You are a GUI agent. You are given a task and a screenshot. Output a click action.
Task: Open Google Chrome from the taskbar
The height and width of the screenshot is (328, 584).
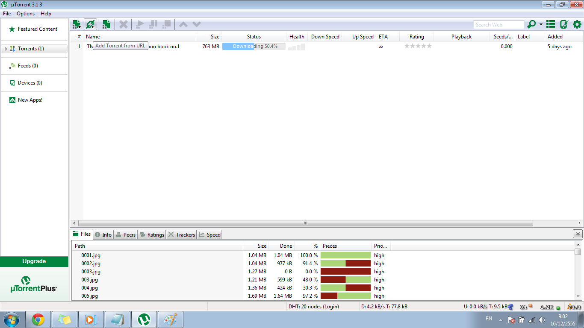click(38, 319)
